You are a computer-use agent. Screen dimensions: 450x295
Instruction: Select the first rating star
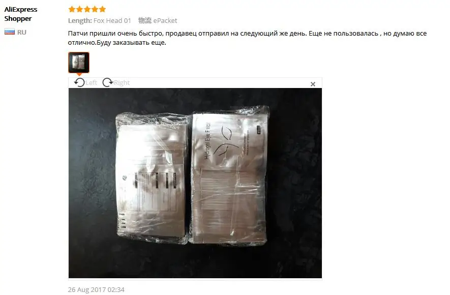pyautogui.click(x=72, y=10)
